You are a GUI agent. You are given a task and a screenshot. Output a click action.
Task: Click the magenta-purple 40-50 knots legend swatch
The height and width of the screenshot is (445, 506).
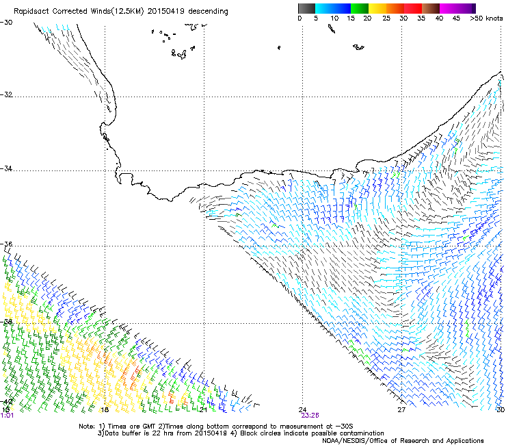pos(457,8)
